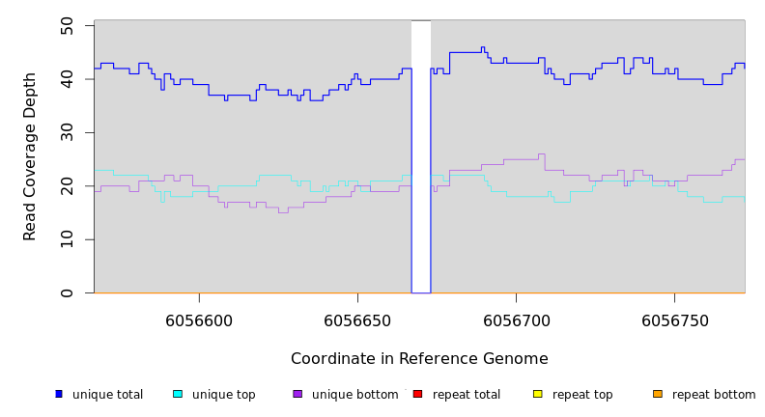Select the 'repeat top' legend label
Image resolution: width=765 pixels, height=417 pixels.
tap(582, 395)
